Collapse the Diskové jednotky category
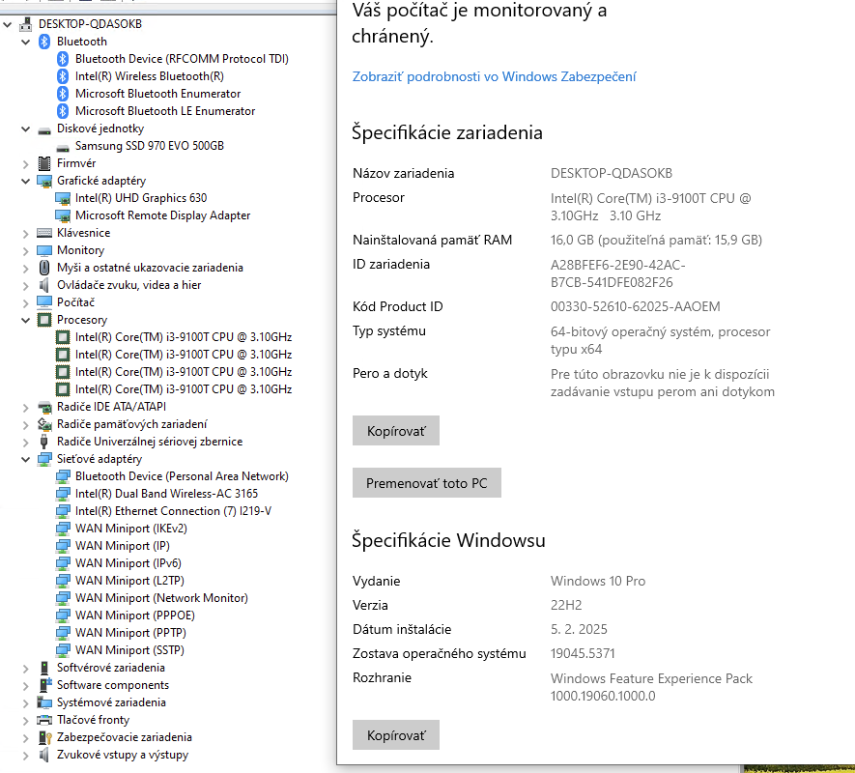This screenshot has width=855, height=773. [x=26, y=129]
